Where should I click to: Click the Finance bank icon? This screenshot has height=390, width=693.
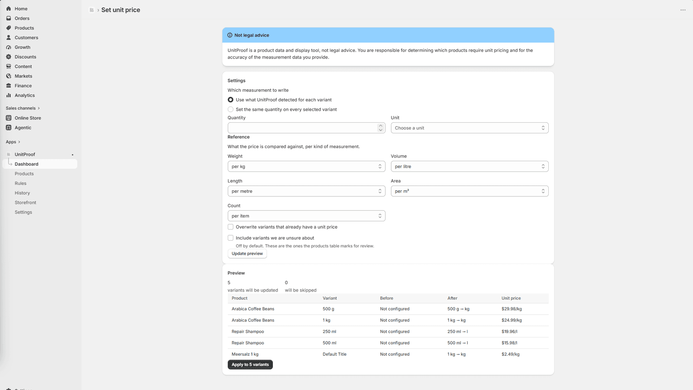tap(9, 86)
